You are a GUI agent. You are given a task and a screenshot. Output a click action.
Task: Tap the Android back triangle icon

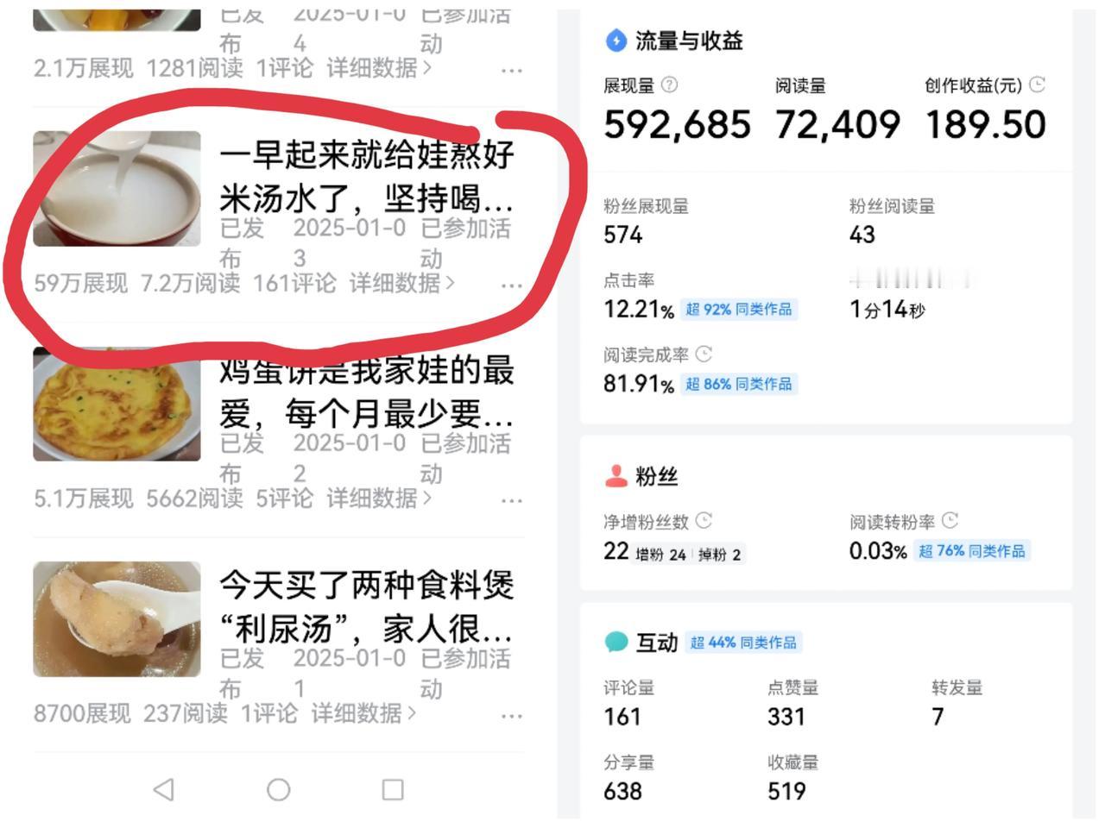164,789
